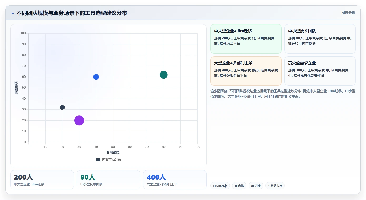Screen dimensions: 366x200
Task: Click the text 规模 300人 in fourth card
Action: tap(297, 70)
